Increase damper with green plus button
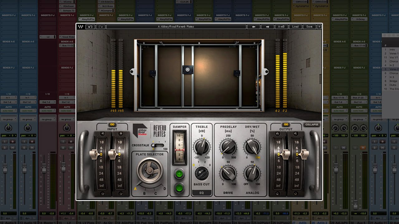The width and height of the screenshot is (399, 224). [179, 174]
